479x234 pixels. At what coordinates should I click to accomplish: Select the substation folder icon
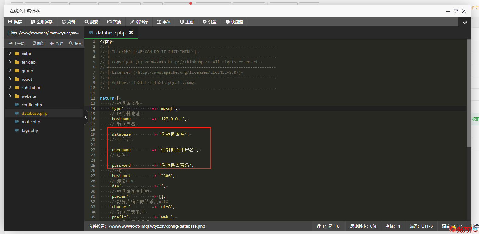(17, 88)
